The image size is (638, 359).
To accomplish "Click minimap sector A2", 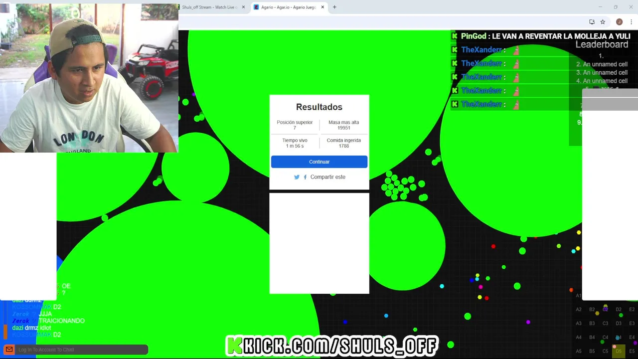I will click(579, 309).
